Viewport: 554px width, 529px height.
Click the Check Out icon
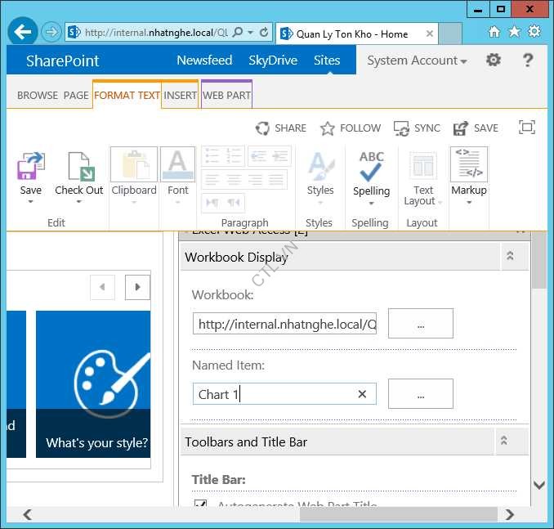(79, 167)
